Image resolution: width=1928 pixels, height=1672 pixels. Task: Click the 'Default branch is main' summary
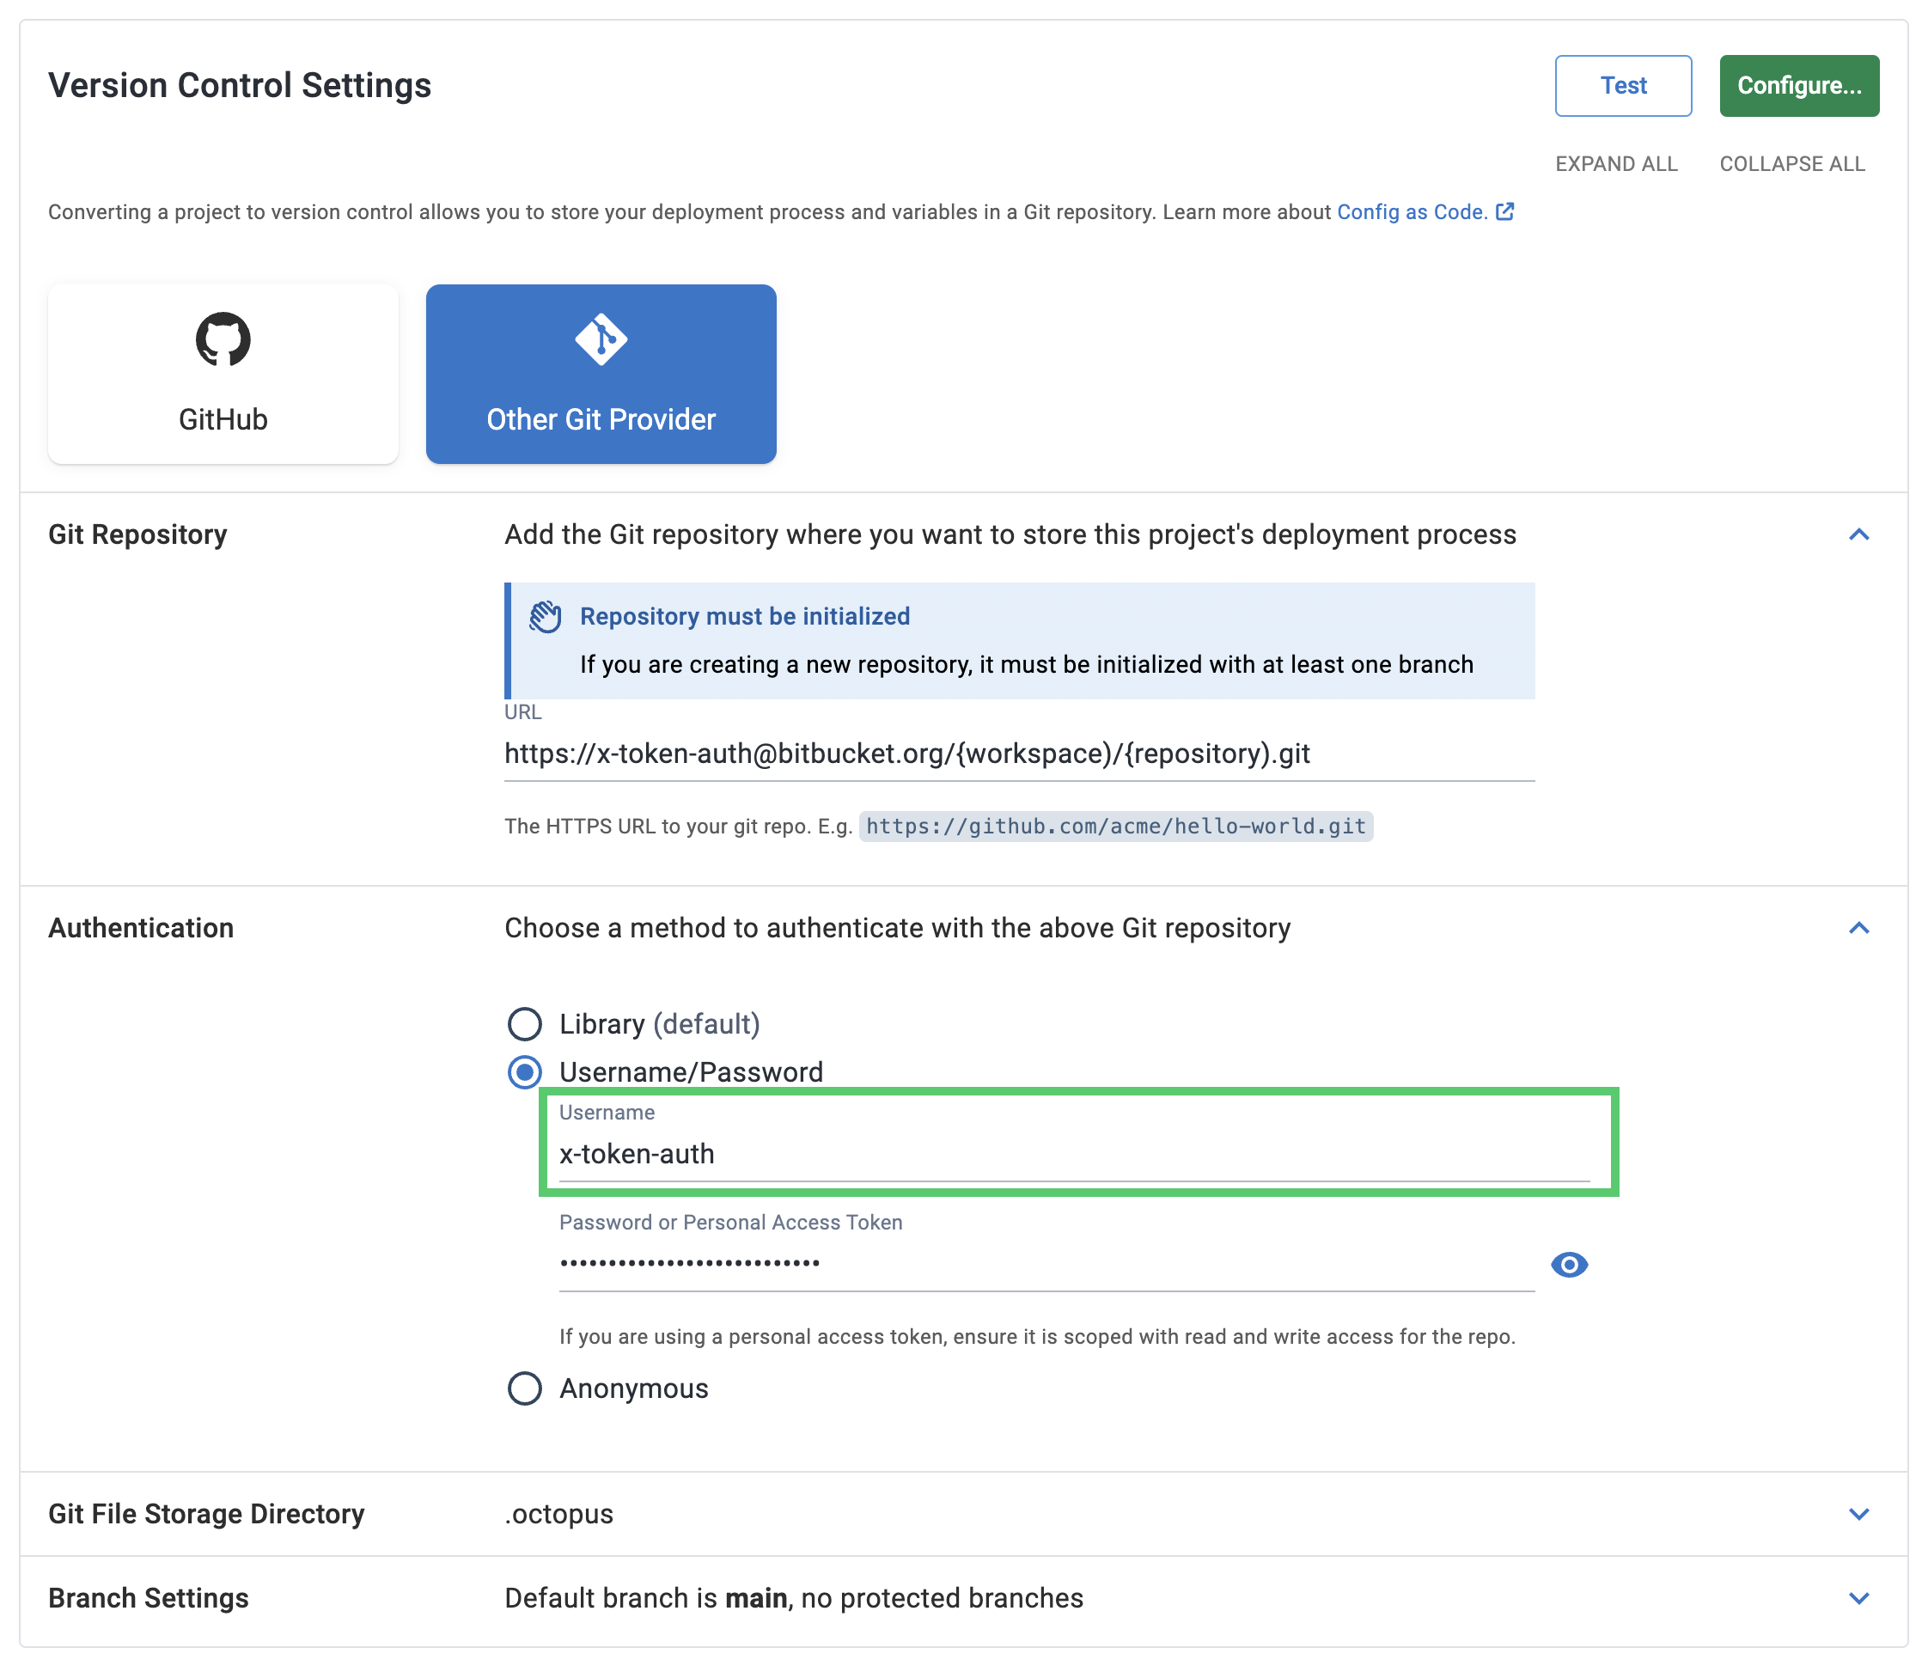(x=793, y=1598)
